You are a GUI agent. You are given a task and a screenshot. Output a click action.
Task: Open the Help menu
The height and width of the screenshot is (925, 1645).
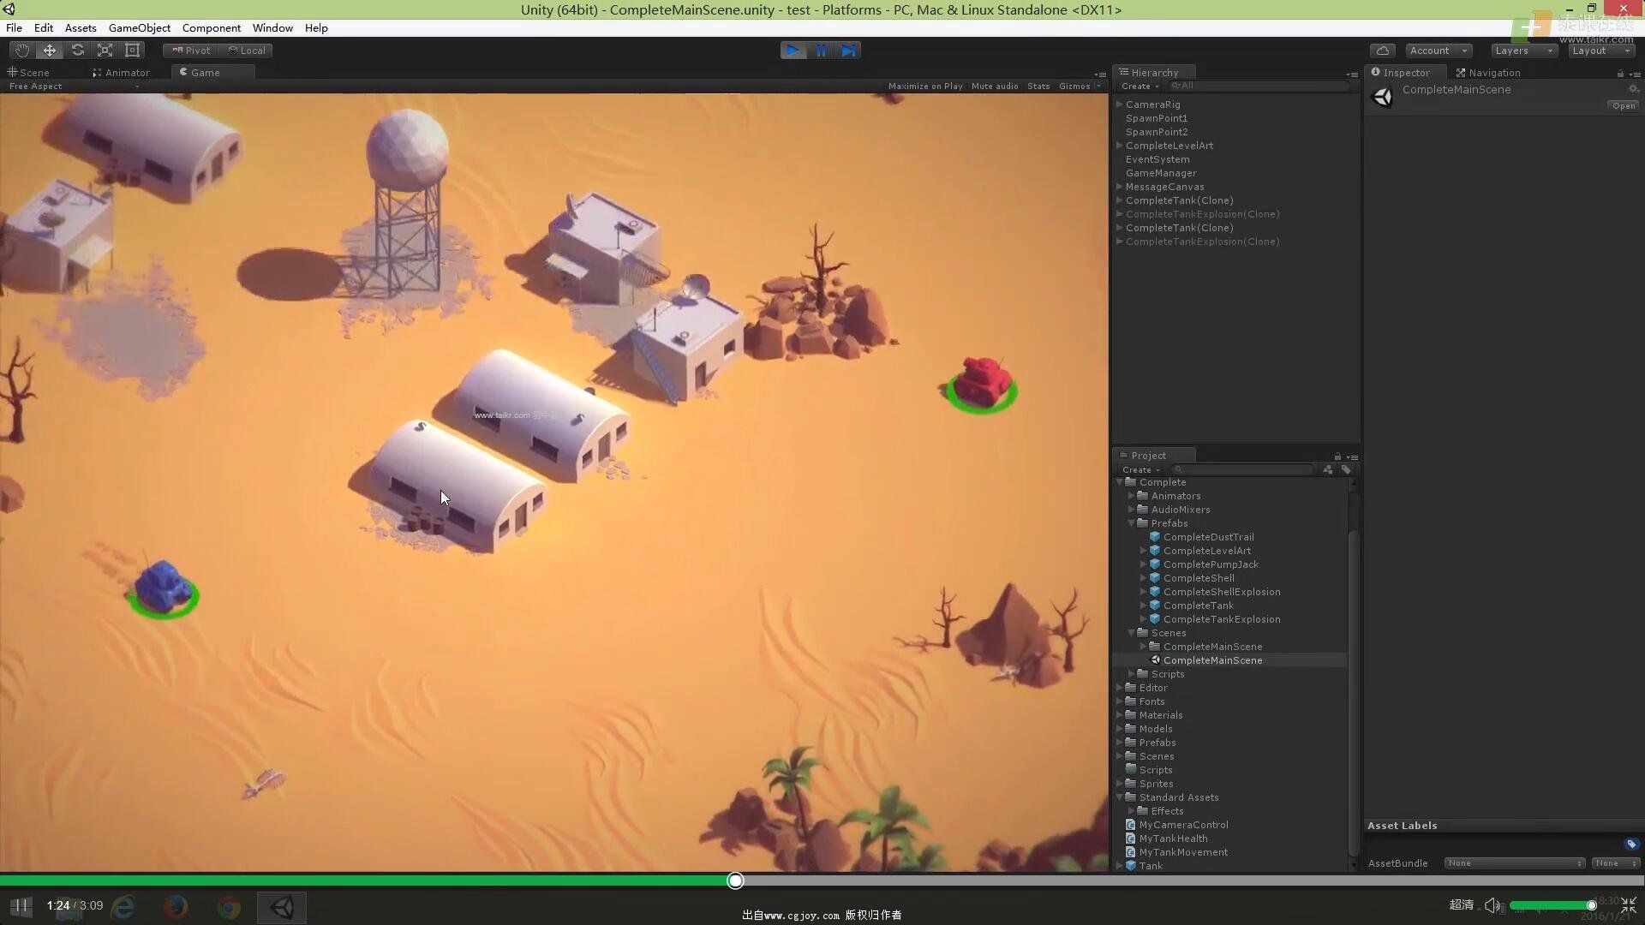click(316, 28)
